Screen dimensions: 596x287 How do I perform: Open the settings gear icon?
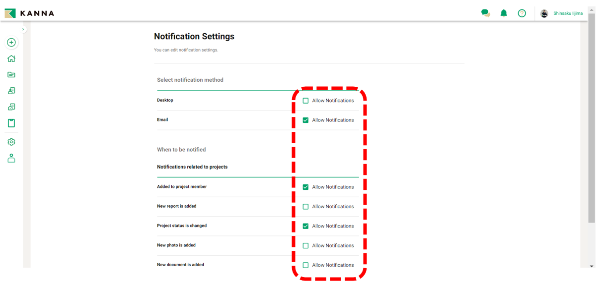[x=11, y=142]
